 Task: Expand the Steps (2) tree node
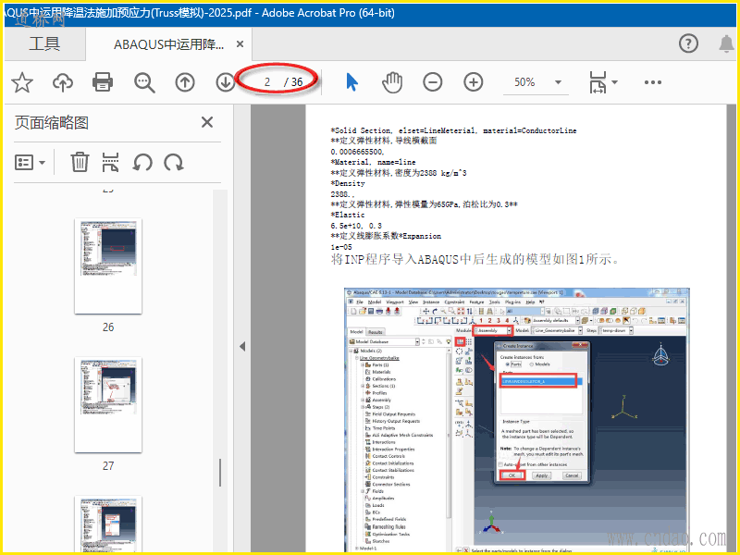tap(363, 407)
